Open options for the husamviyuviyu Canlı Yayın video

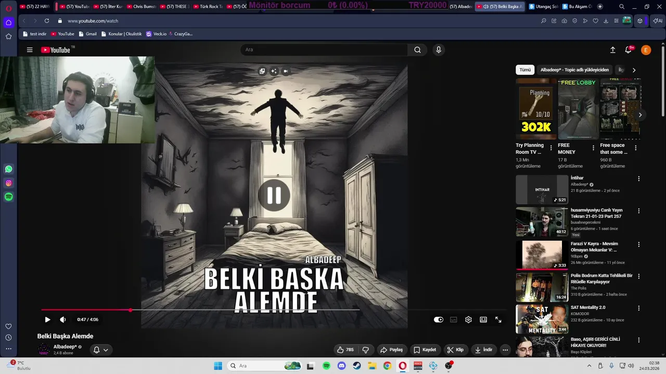pos(639,211)
